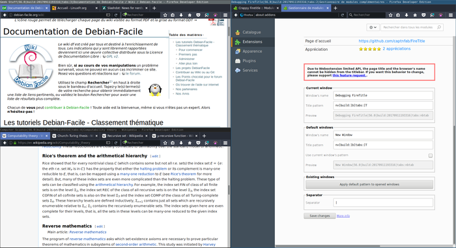Switch to Accueil - LinuxFr.org tab

[75, 8]
